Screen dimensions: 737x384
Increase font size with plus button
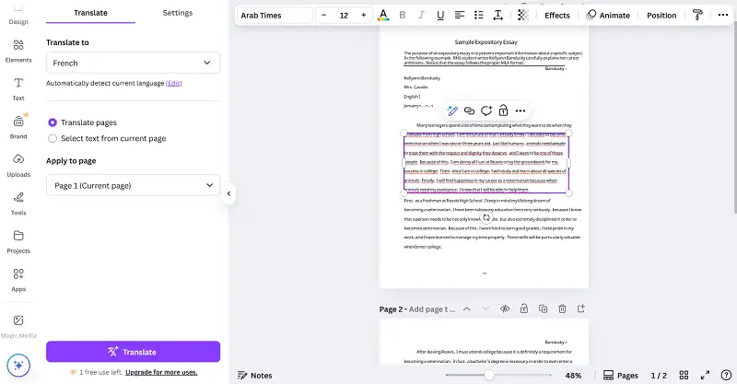363,15
